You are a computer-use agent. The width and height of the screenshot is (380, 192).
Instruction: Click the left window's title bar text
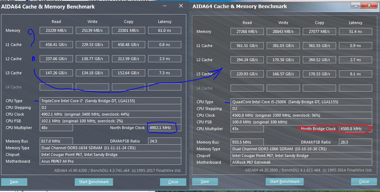tap(48, 6)
